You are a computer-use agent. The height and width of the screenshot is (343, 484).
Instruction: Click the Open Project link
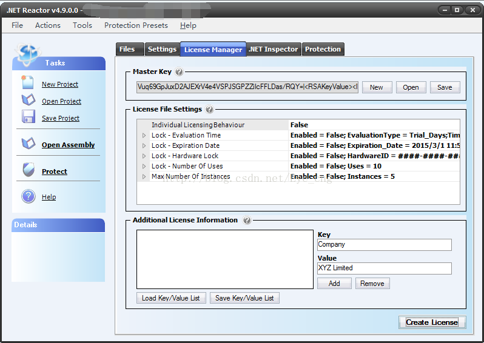click(x=61, y=101)
